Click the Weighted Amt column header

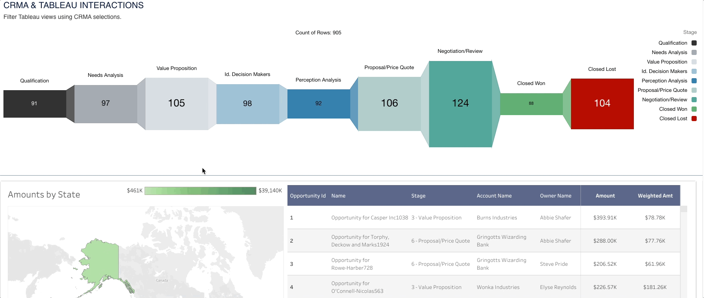[655, 196]
